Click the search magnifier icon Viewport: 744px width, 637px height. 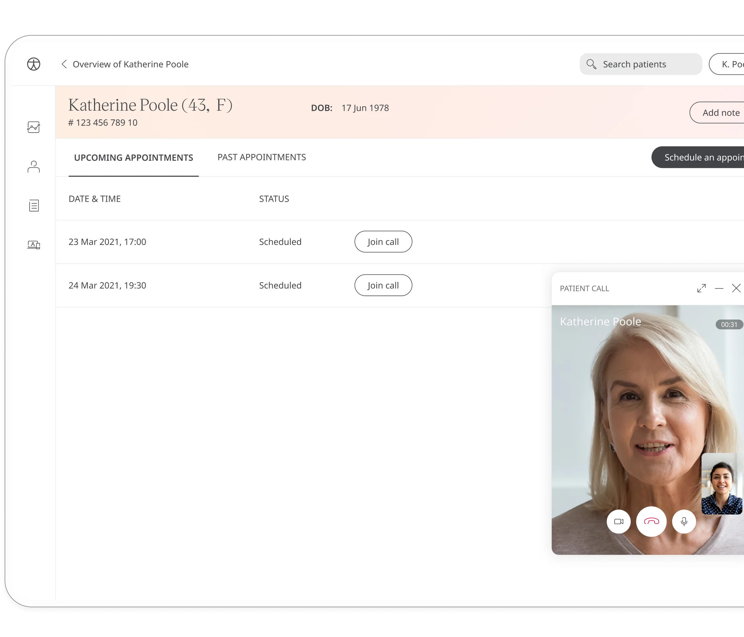[591, 64]
